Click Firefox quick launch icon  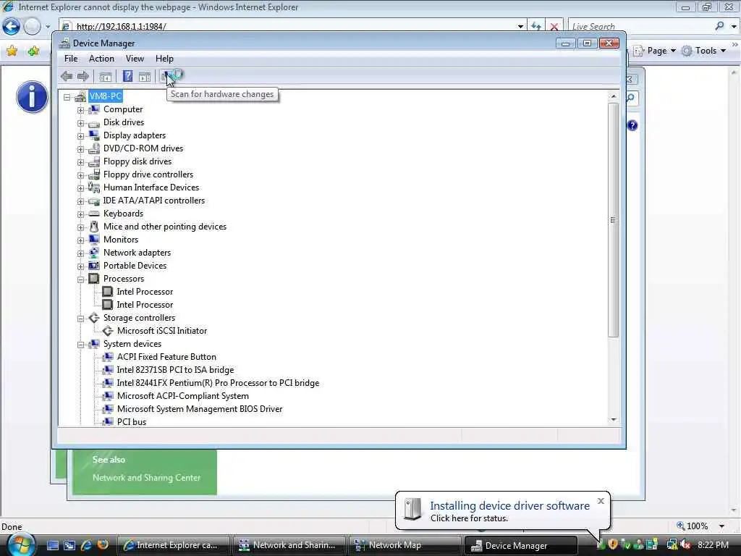[x=103, y=544]
